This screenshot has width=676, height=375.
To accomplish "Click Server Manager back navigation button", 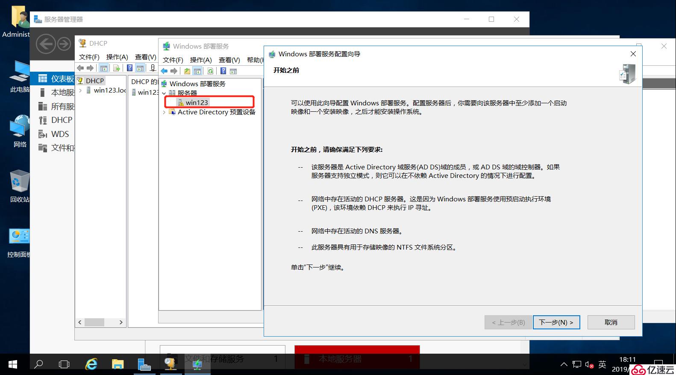I will click(x=46, y=44).
